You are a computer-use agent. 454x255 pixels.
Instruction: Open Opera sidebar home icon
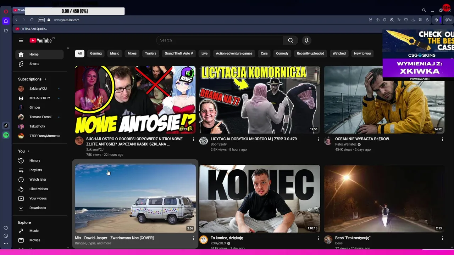point(6,21)
